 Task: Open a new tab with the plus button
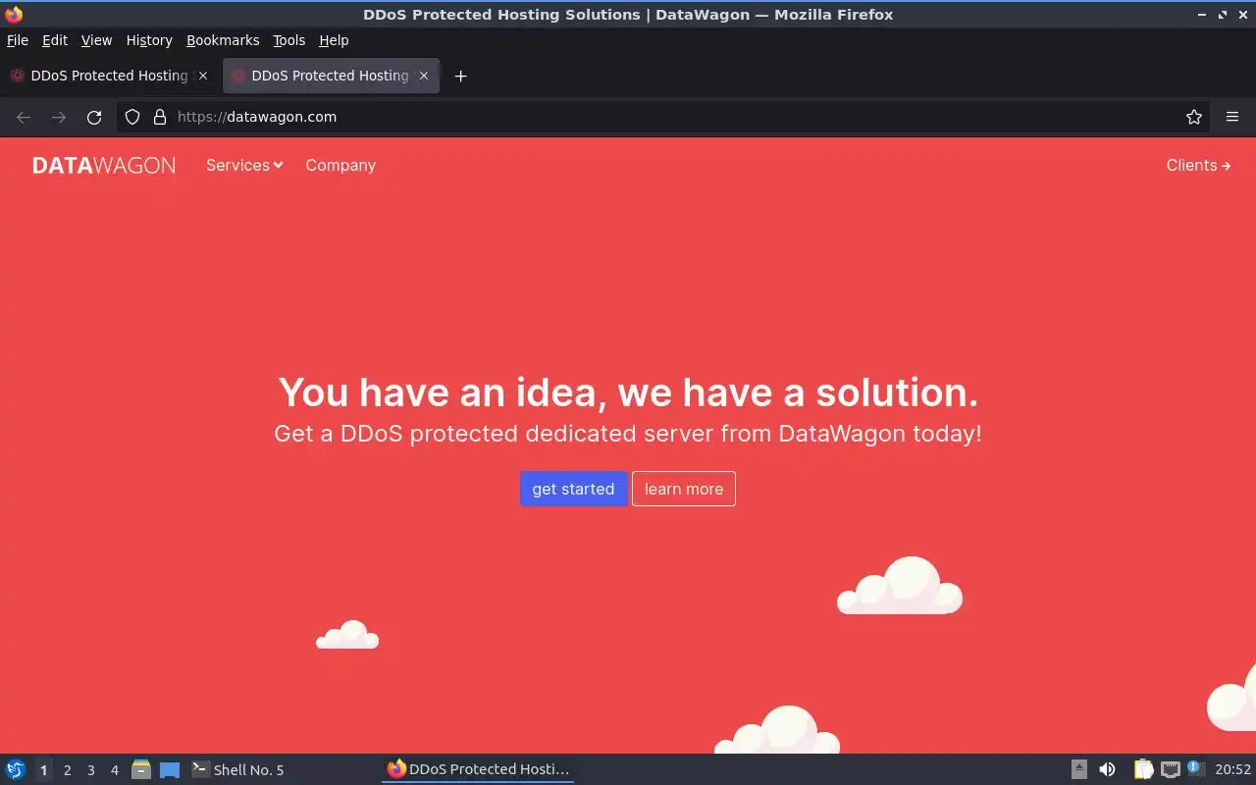(460, 76)
